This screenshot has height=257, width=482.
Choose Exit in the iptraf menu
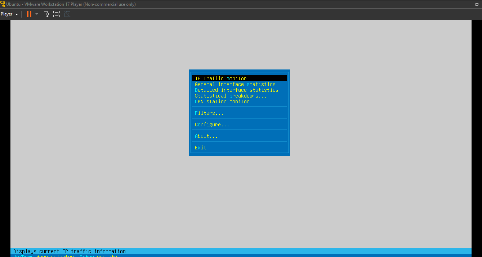coord(200,148)
